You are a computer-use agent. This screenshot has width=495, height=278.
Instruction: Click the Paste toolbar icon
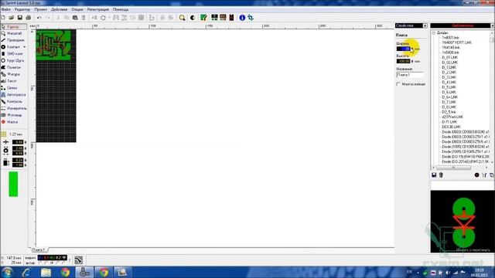coord(75,18)
